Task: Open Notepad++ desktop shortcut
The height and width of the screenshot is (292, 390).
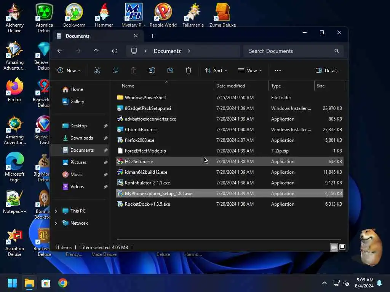Action: 15,202
